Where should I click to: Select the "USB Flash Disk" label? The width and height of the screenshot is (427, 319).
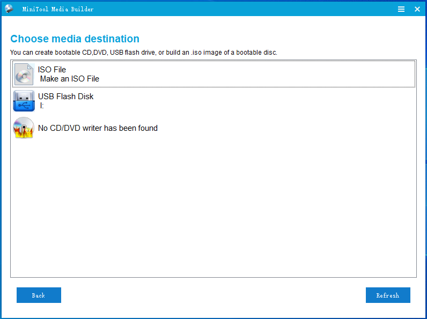[x=65, y=97]
